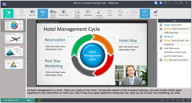This screenshot has width=192, height=103.
Task: Start Present Desktop sharing
Action: pyautogui.click(x=77, y=14)
